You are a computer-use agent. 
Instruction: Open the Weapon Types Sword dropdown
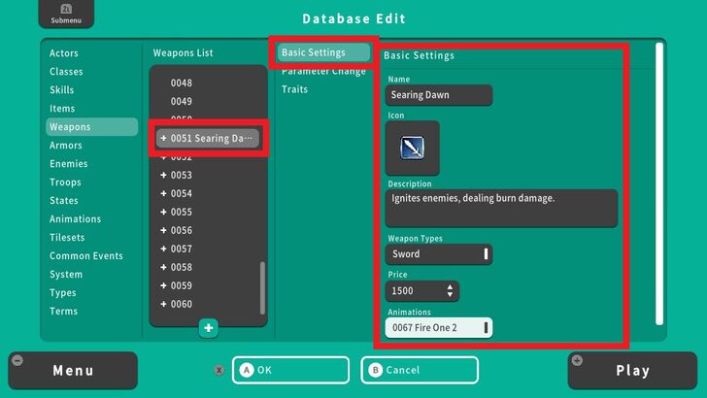point(439,254)
